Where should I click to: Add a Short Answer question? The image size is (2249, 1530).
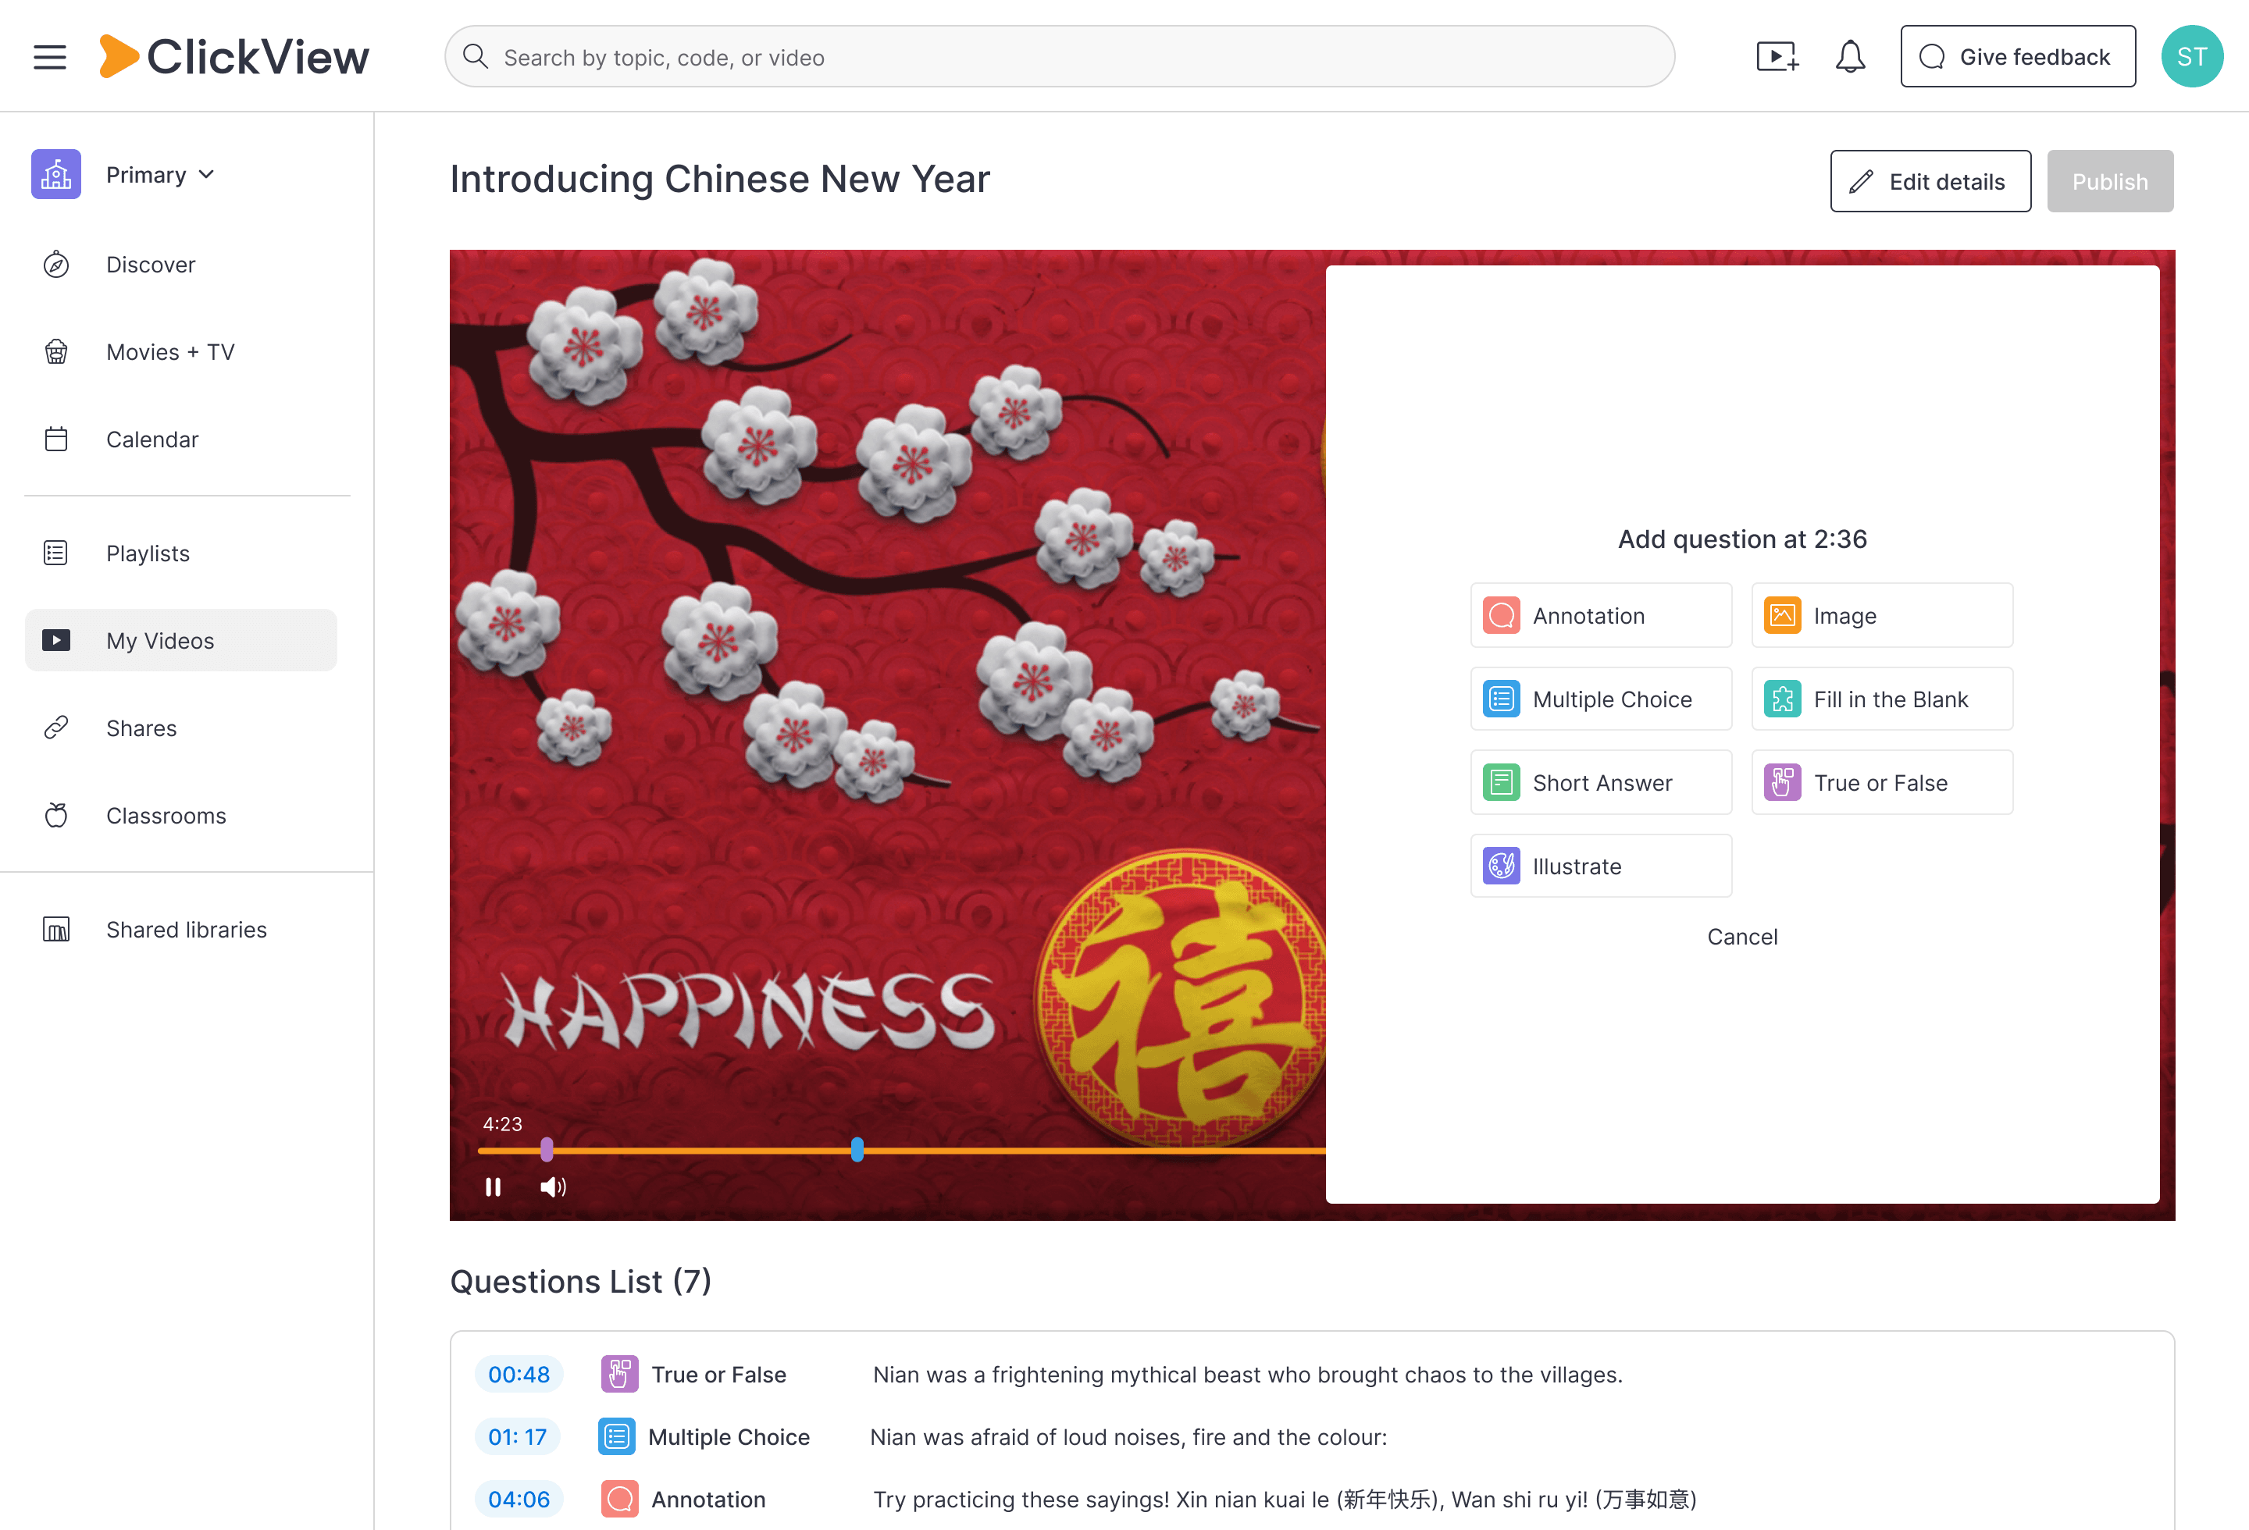coord(1601,784)
